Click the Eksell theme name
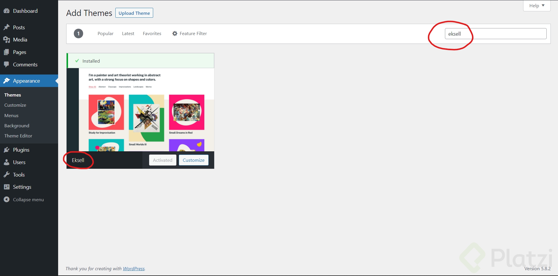The width and height of the screenshot is (558, 276). (x=78, y=160)
